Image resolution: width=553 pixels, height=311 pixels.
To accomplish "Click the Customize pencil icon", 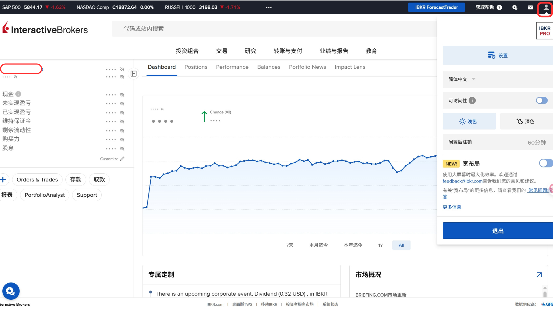I will coord(122,159).
